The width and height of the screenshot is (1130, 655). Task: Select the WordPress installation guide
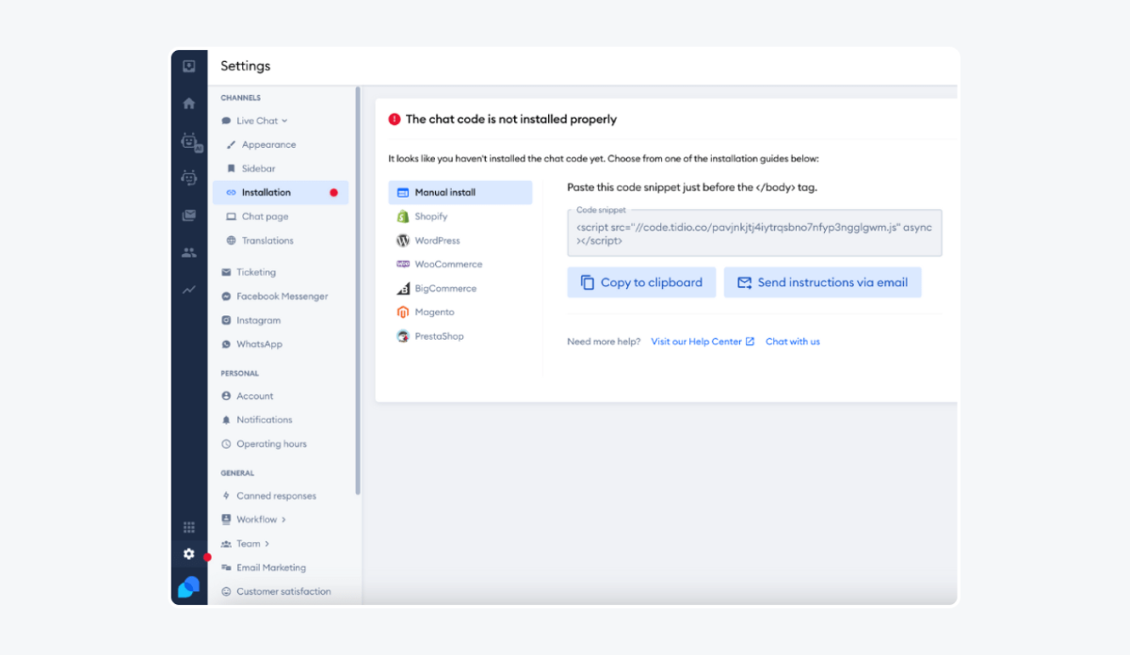tap(437, 241)
